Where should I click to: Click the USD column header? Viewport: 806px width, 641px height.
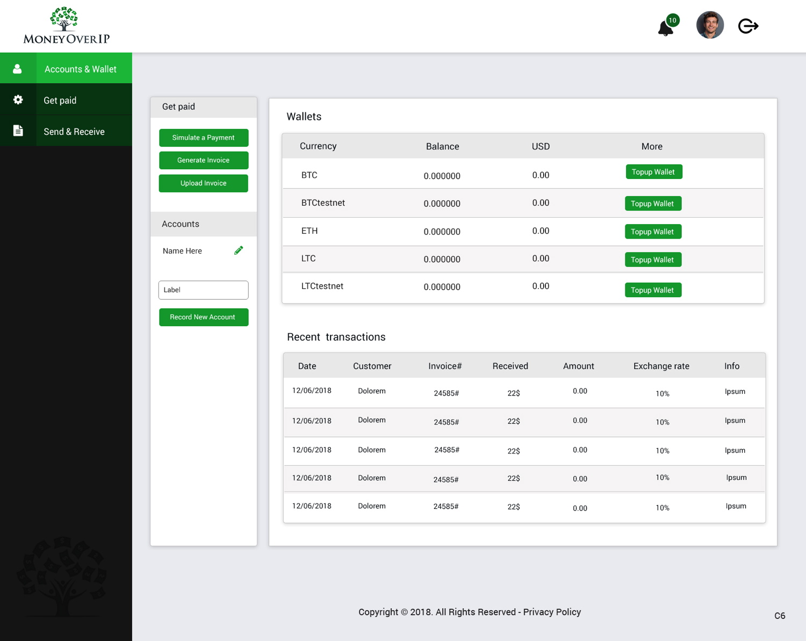click(x=541, y=146)
